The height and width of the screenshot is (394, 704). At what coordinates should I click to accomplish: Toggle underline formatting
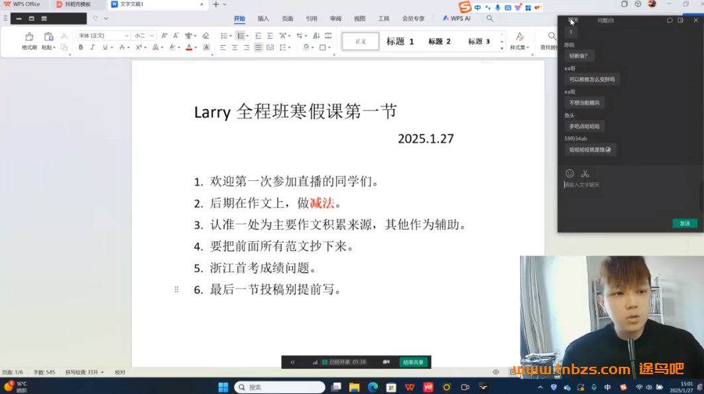tap(105, 47)
